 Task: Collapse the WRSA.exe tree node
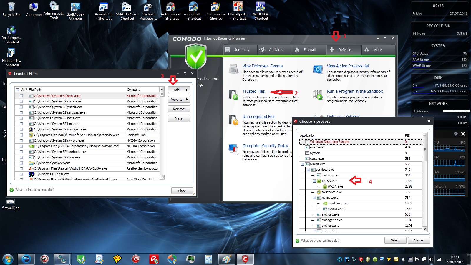tap(314, 181)
